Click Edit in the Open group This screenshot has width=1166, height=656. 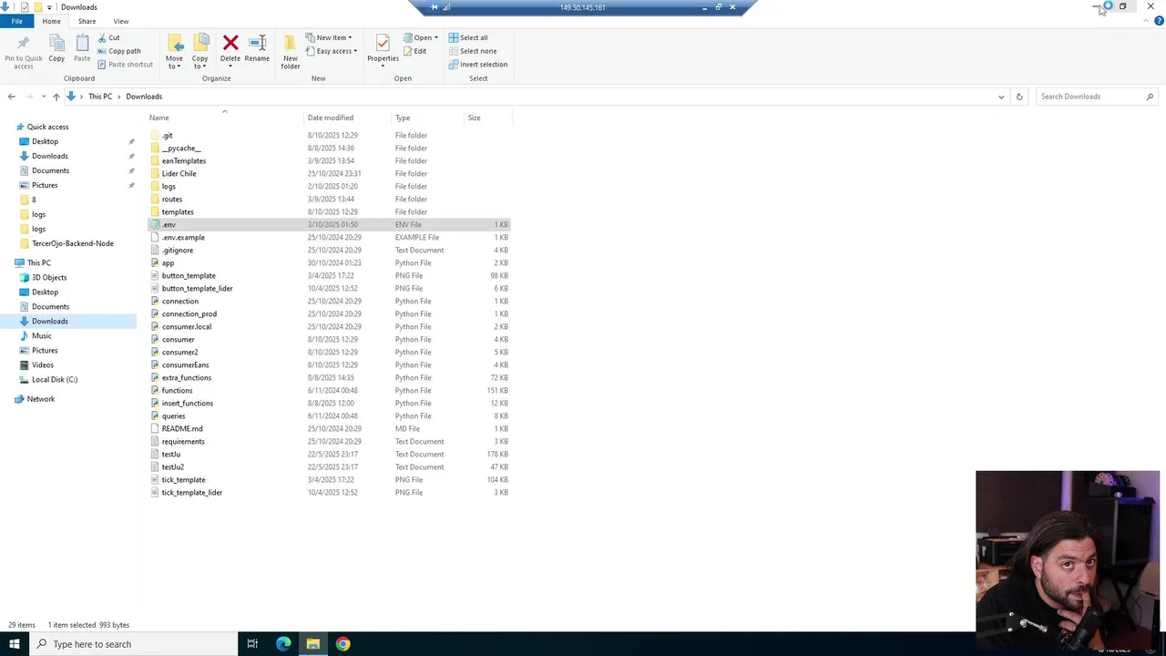pyautogui.click(x=414, y=51)
